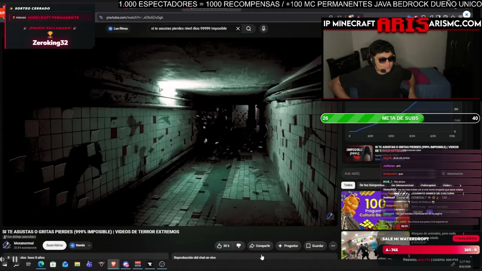Open the circular app icon at the taskbar end
This screenshot has height=271, width=482.
[x=162, y=264]
